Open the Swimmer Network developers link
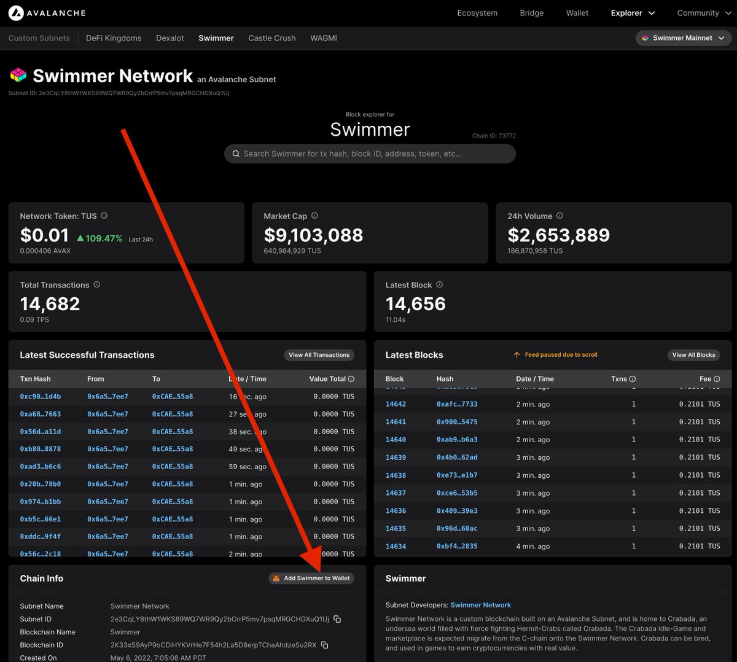 (x=481, y=605)
